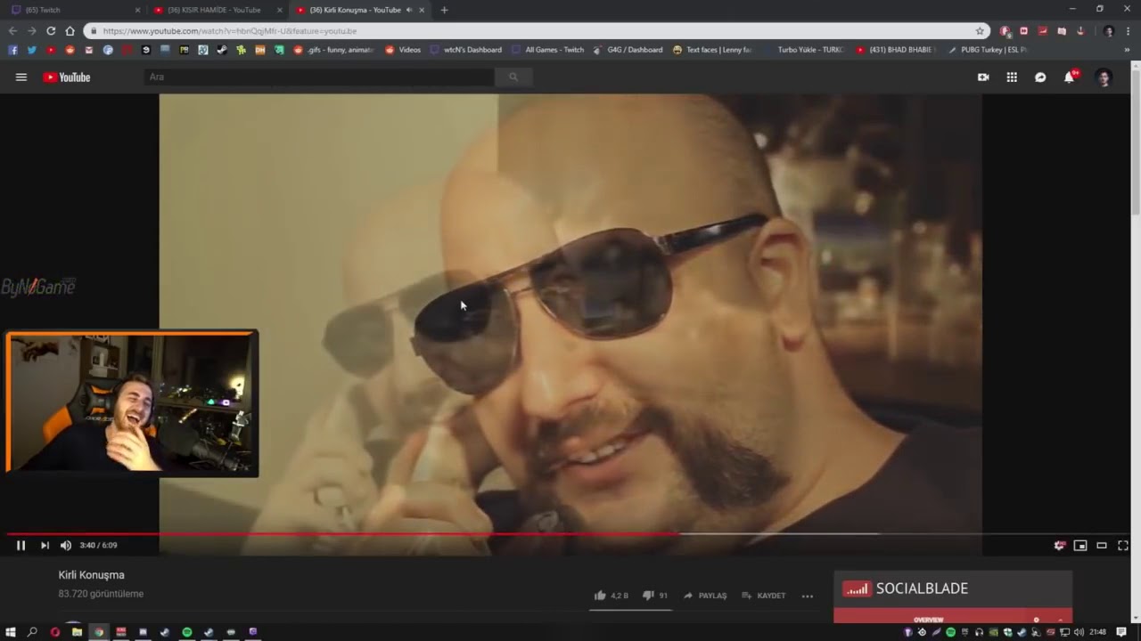Open the Windows Start menu
Viewport: 1141px width, 641px height.
click(x=11, y=632)
